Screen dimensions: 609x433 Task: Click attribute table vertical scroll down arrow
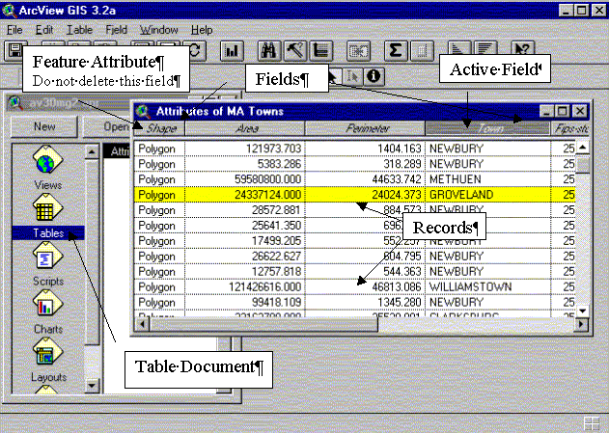coord(582,311)
